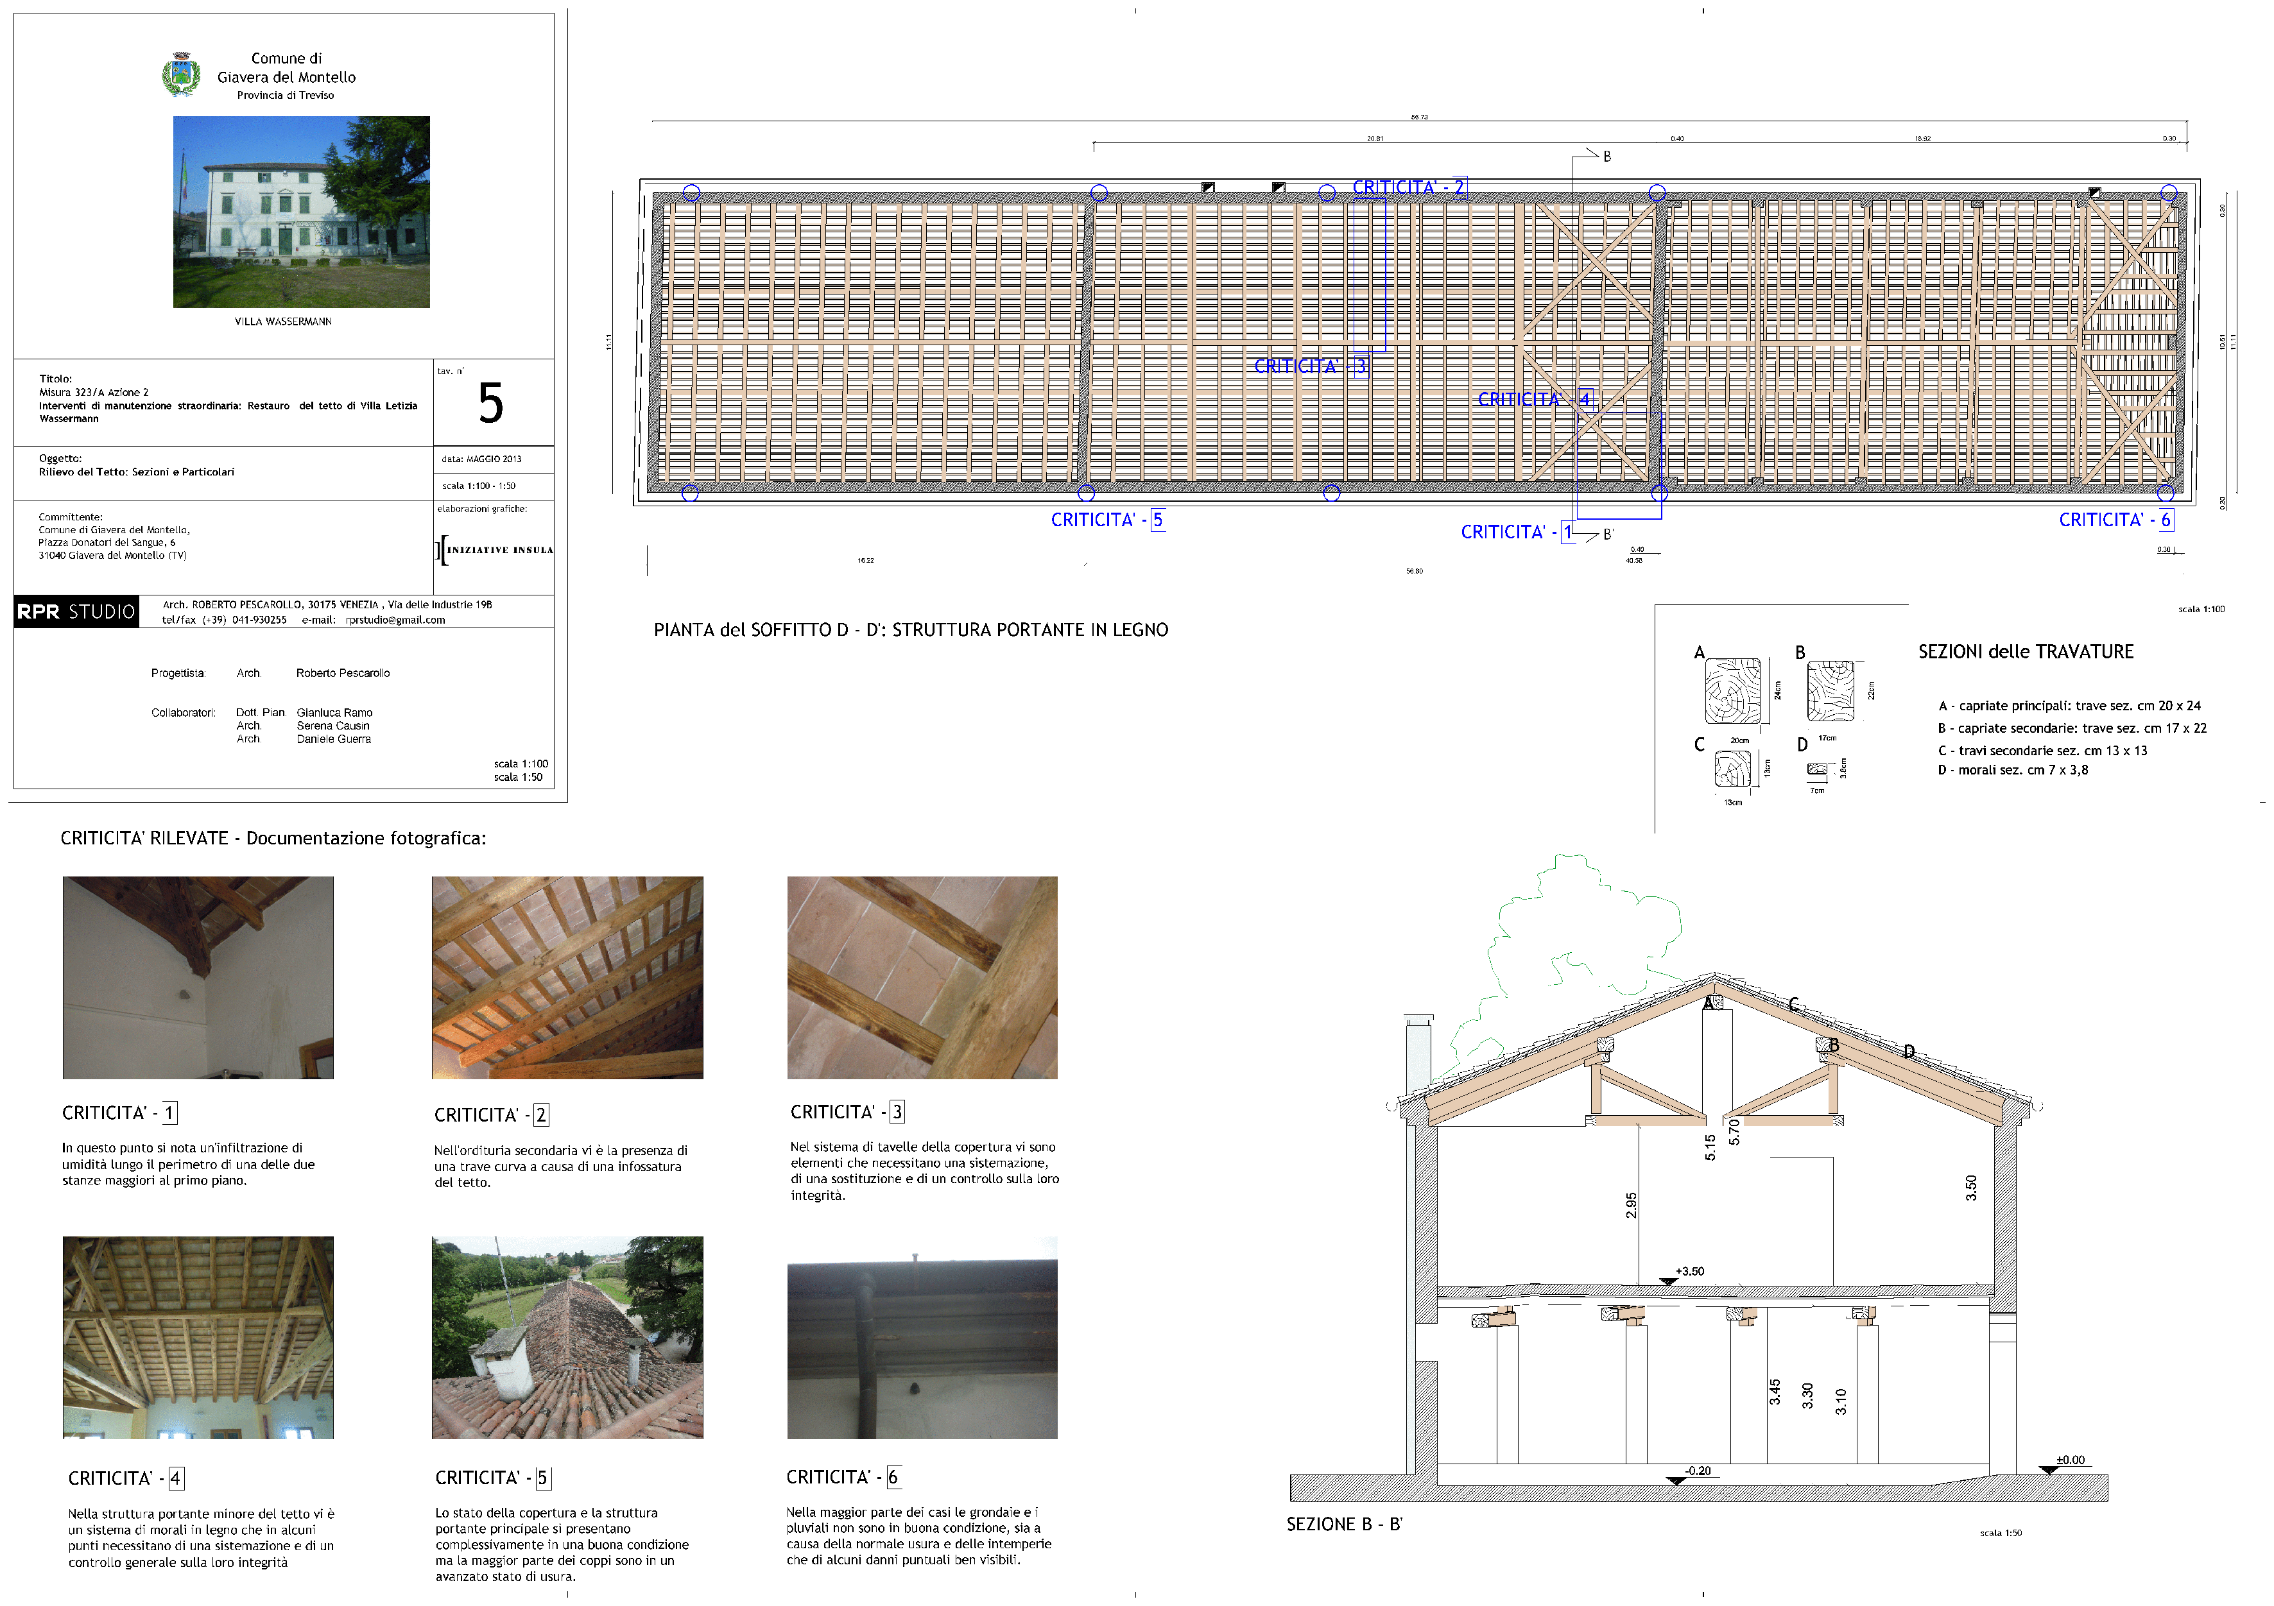The image size is (2274, 1606).
Task: Click the 56.73 overall length dimension
Action: (x=1419, y=117)
